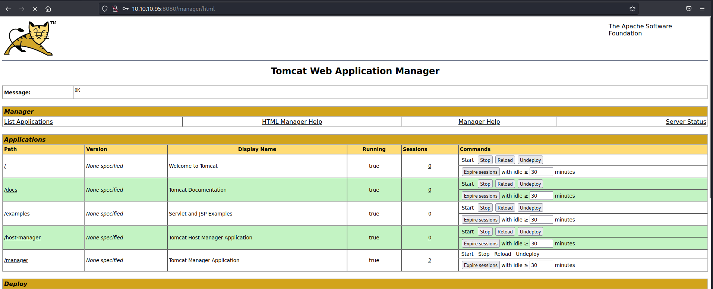This screenshot has width=713, height=289.
Task: Expire sessions for the root app
Action: pos(481,172)
